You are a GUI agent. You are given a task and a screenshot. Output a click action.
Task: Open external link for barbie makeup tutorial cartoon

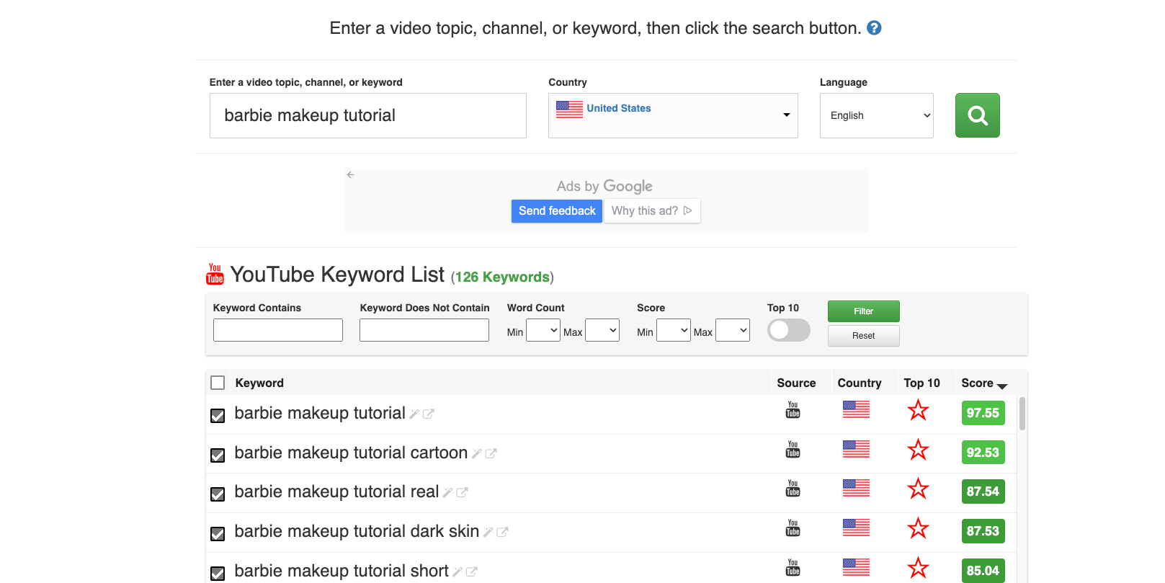coord(491,453)
